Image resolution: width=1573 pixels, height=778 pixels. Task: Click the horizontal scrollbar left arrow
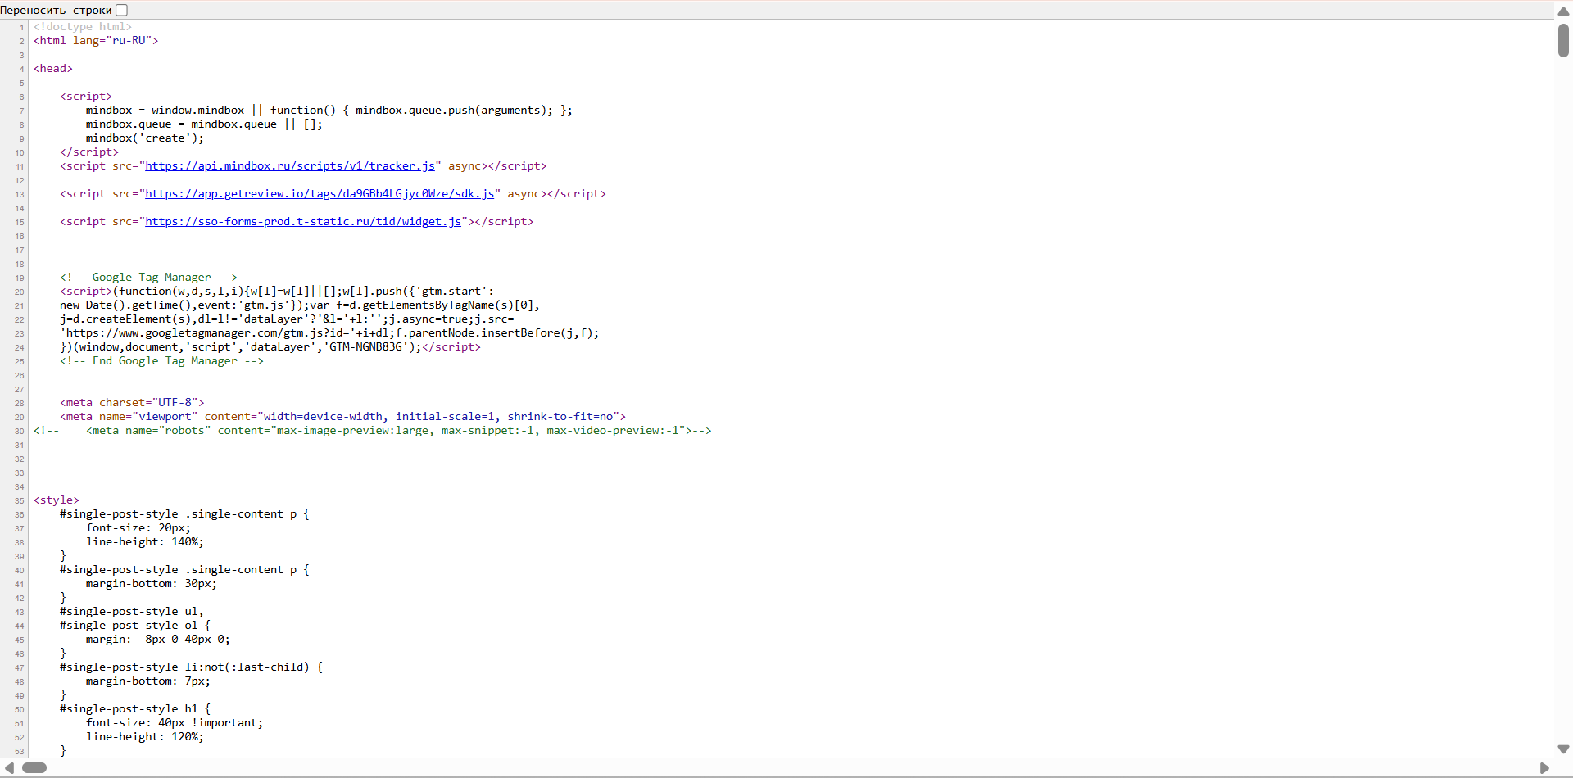tap(9, 768)
